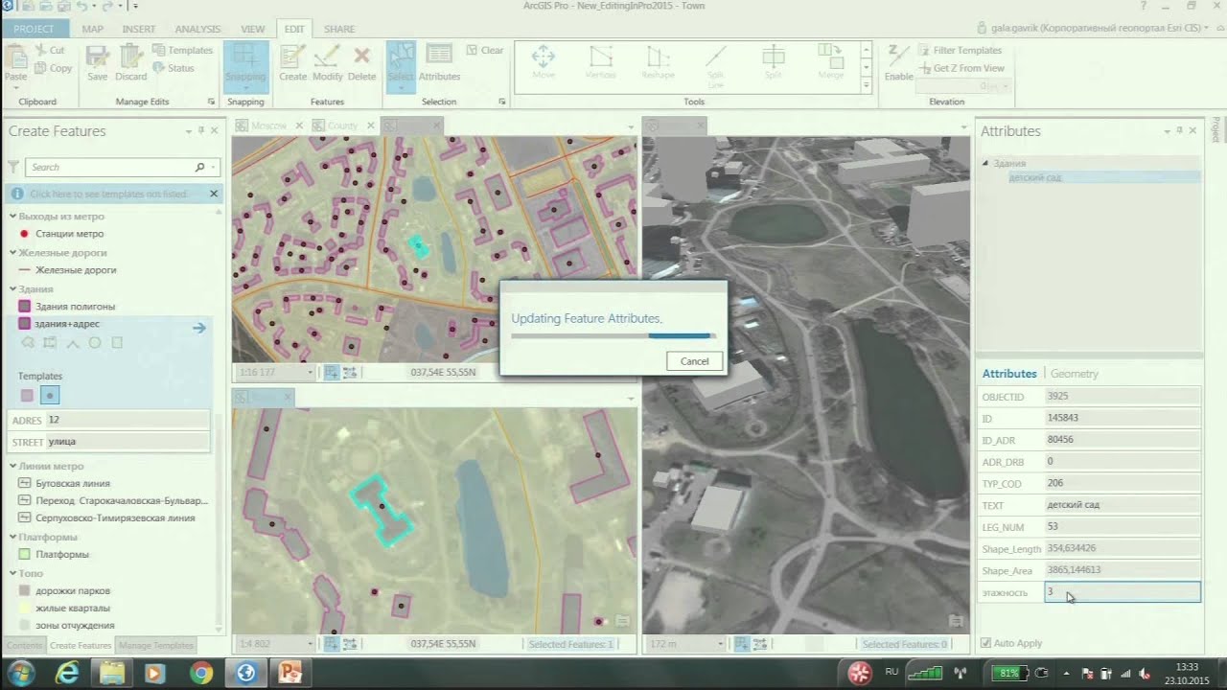Open the Create features tool
This screenshot has height=690, width=1227.
tap(292, 62)
